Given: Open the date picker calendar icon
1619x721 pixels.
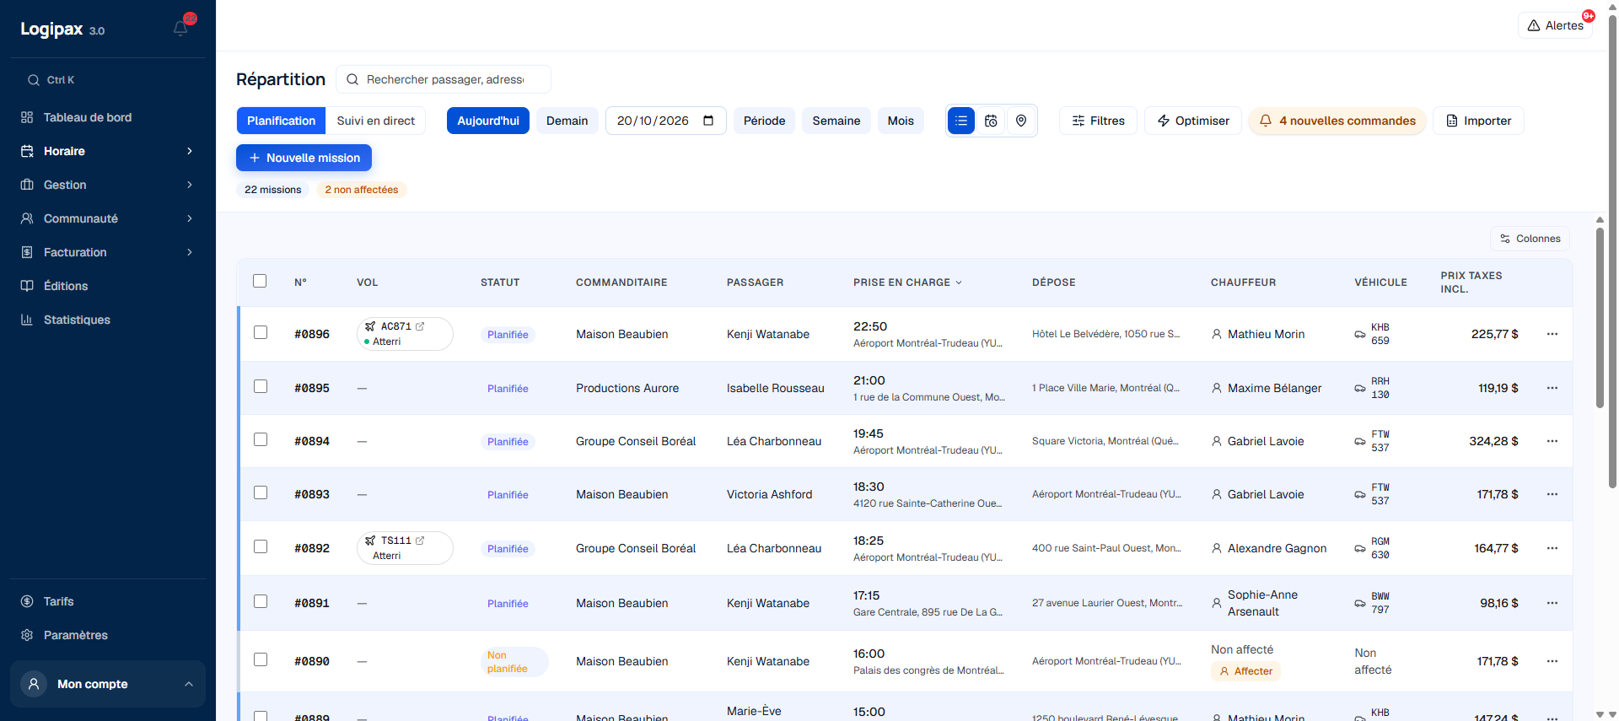Looking at the screenshot, I should 708,121.
